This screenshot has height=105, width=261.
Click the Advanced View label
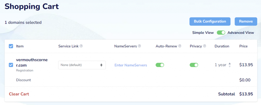(241, 33)
